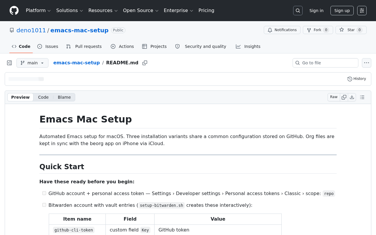This screenshot has width=376, height=235.
Task: Expand the Solutions menu
Action: [x=70, y=11]
